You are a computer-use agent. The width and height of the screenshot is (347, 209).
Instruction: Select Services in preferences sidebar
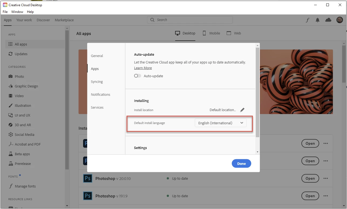(x=97, y=107)
